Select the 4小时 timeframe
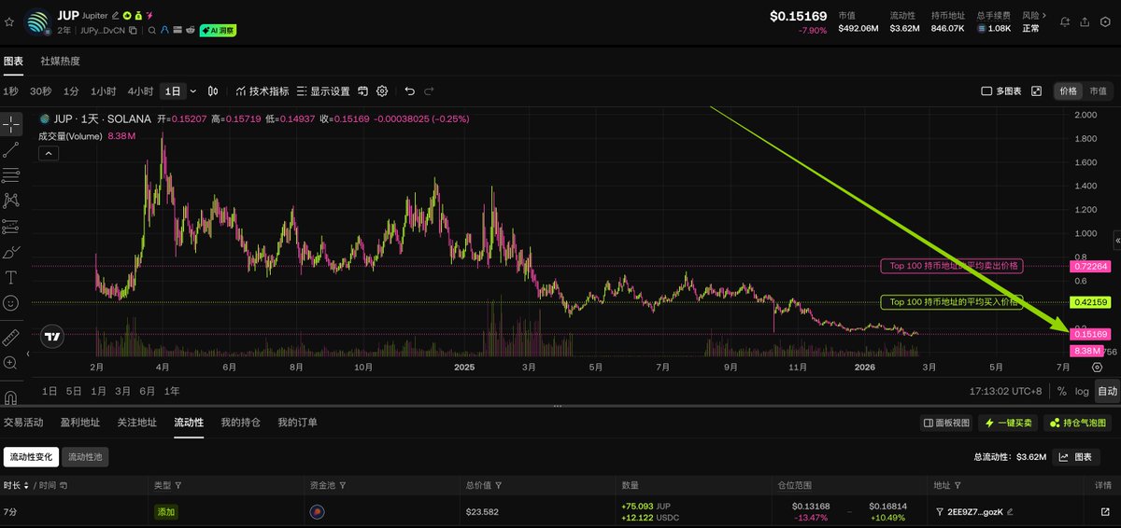The width and height of the screenshot is (1121, 528). click(x=140, y=91)
